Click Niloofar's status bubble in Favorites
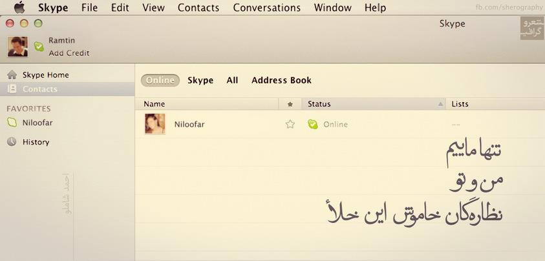Image resolution: width=545 pixels, height=261 pixels. (12, 122)
